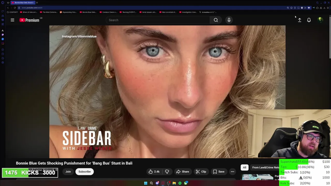This screenshot has height=186, width=331.
Task: Save the video to a playlist
Action: (x=219, y=172)
